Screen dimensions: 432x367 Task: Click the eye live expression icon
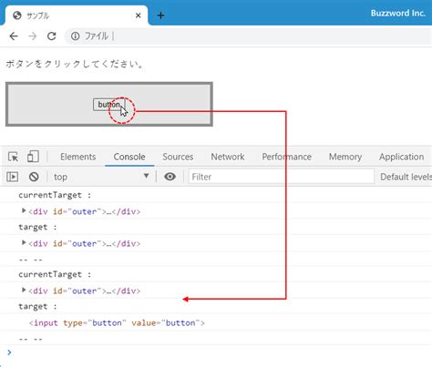pyautogui.click(x=170, y=177)
